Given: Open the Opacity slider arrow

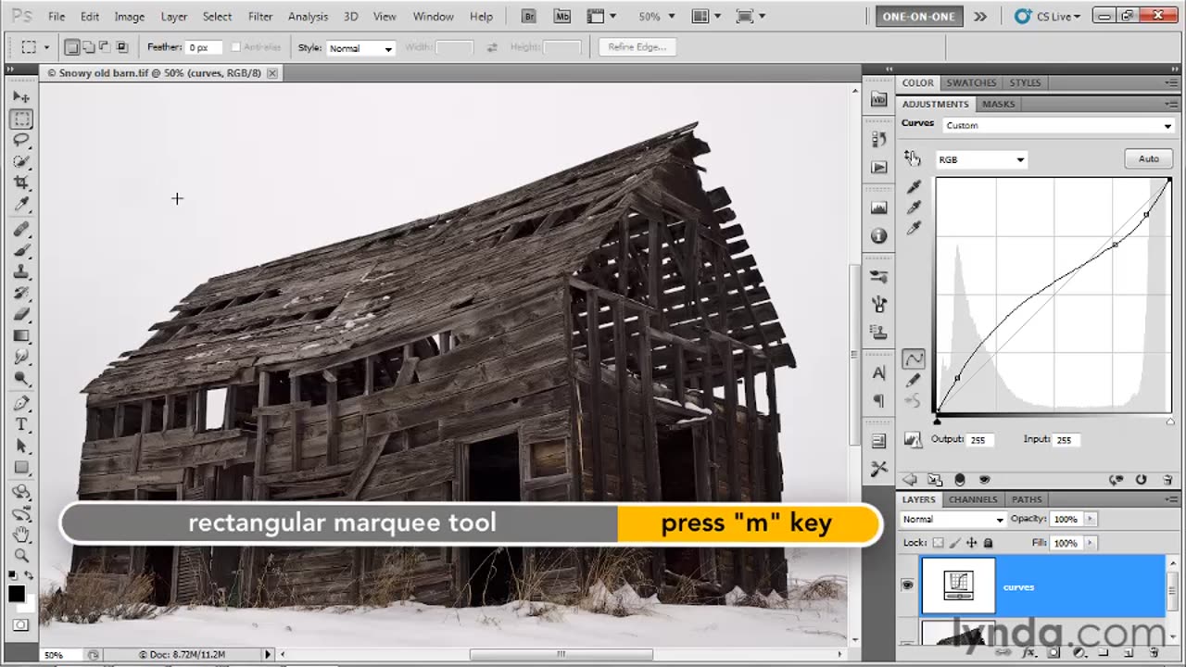Looking at the screenshot, I should point(1090,520).
